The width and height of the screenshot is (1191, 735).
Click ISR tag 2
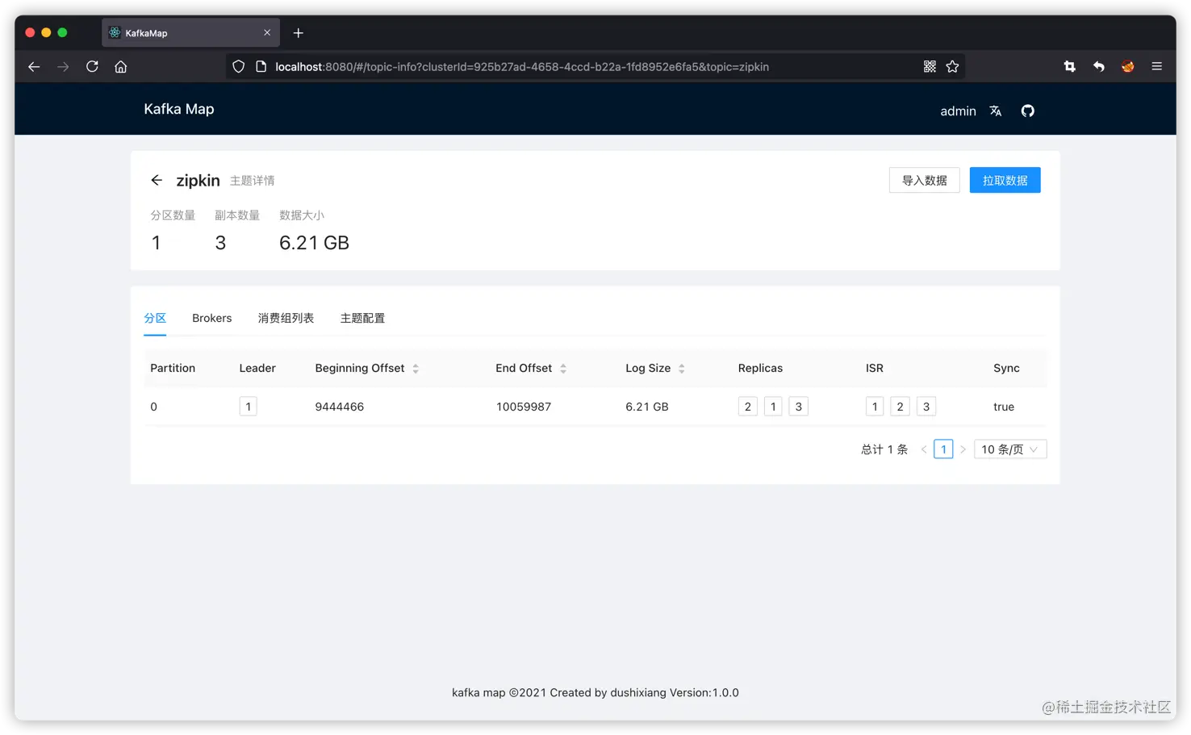coord(901,407)
